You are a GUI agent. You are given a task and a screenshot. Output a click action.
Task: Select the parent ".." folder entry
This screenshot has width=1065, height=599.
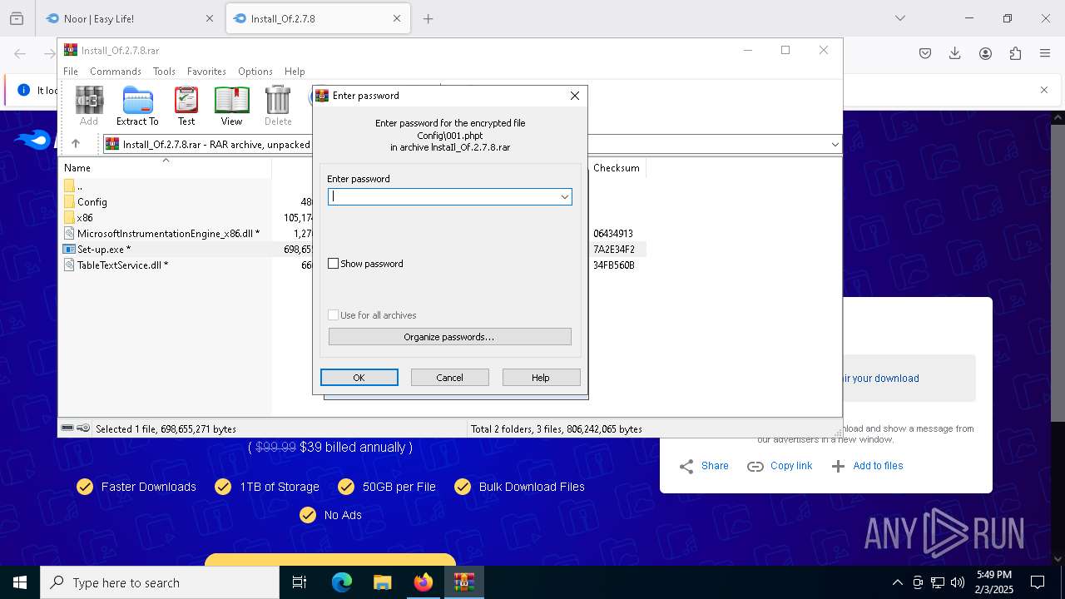(x=79, y=186)
